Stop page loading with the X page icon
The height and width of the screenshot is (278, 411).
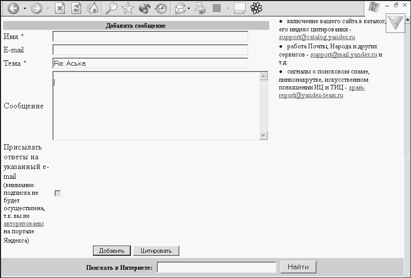coord(60,8)
